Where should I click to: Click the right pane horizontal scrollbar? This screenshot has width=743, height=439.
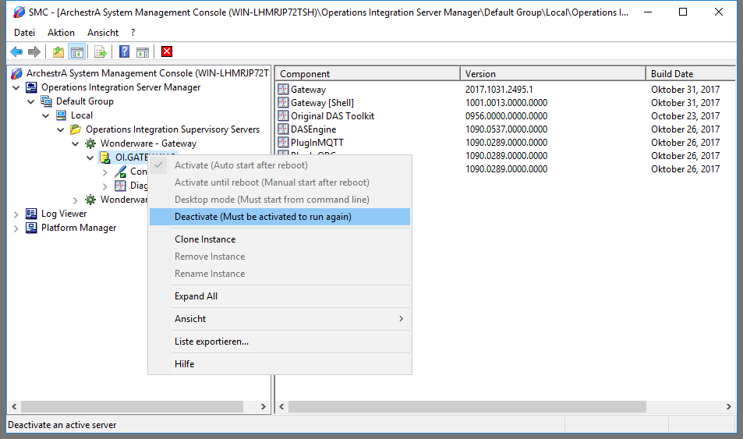point(468,407)
